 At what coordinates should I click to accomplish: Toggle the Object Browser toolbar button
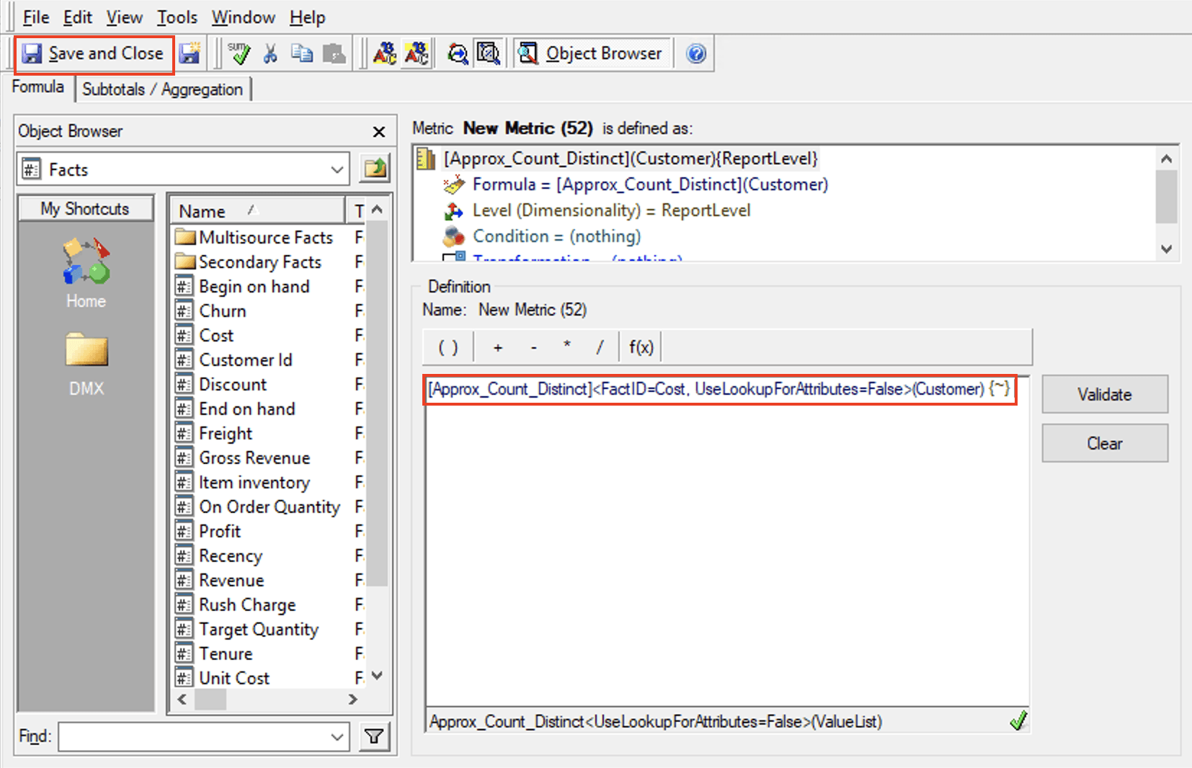(x=591, y=54)
